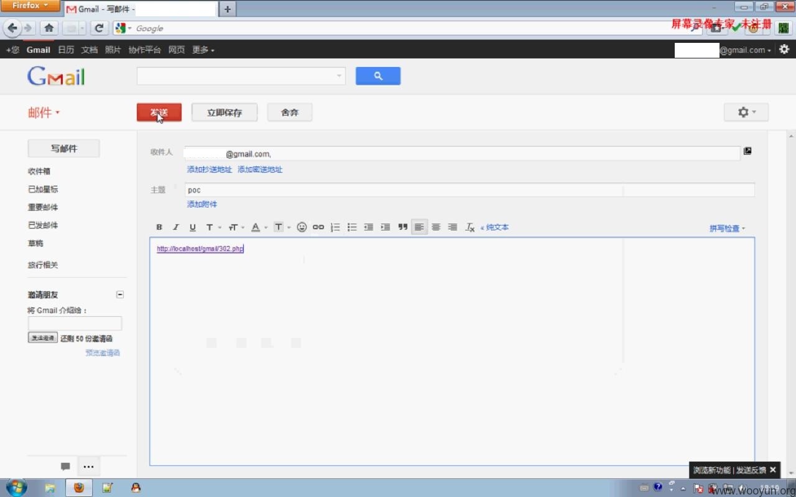Open the Google bar options gear
This screenshot has width=796, height=497.
(784, 49)
